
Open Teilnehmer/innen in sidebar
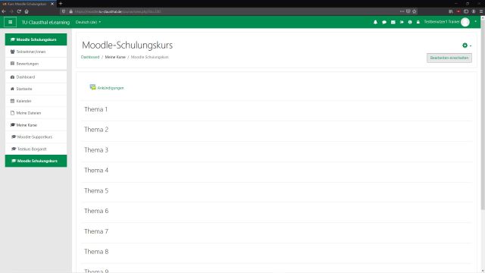tap(36, 52)
